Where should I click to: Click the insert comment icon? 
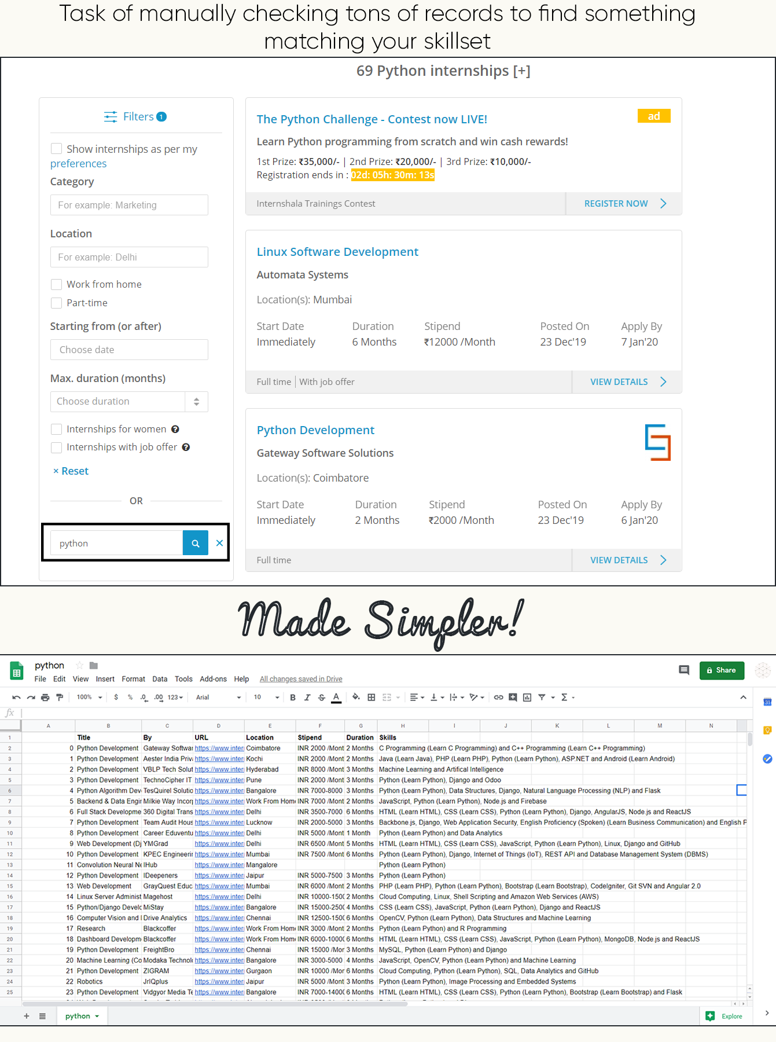click(513, 698)
